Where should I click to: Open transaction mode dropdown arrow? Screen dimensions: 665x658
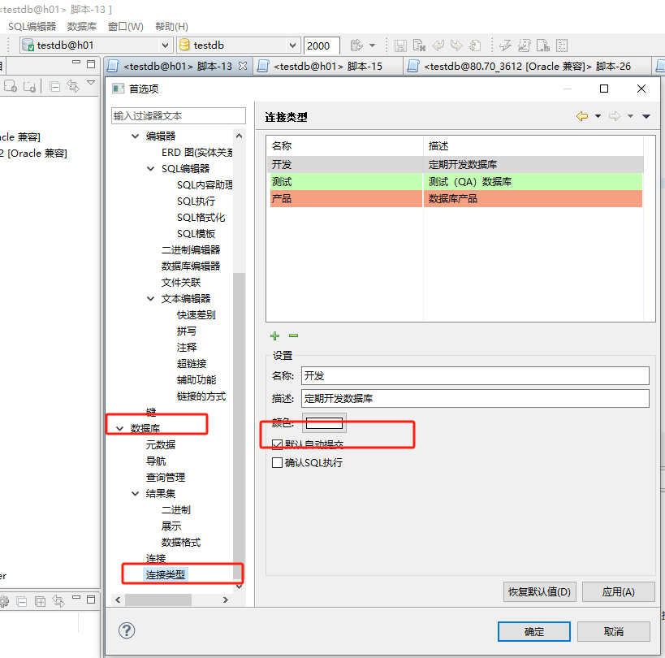point(373,45)
